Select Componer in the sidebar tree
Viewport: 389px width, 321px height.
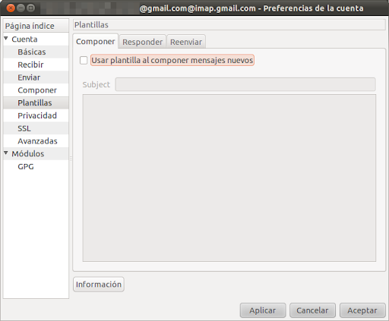tap(37, 90)
